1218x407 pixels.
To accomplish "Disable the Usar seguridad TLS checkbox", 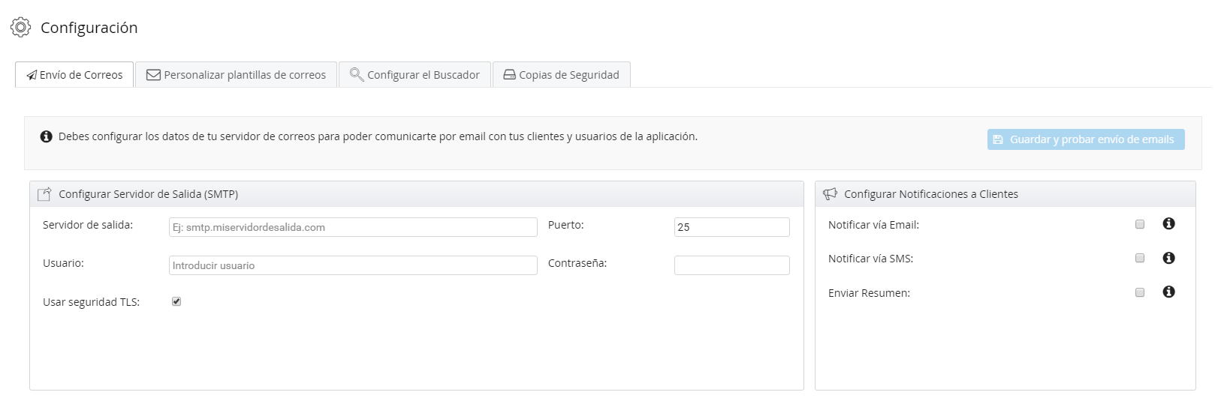I will coord(176,301).
